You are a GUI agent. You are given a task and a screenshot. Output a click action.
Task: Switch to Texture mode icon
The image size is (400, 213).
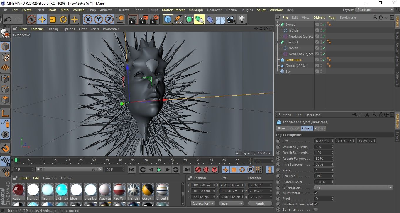5,57
